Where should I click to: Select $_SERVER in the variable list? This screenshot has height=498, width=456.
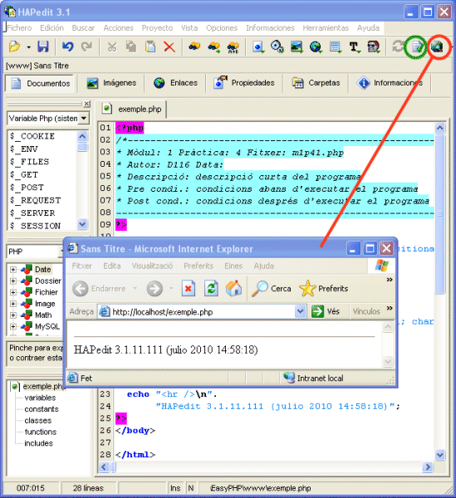pyautogui.click(x=32, y=213)
